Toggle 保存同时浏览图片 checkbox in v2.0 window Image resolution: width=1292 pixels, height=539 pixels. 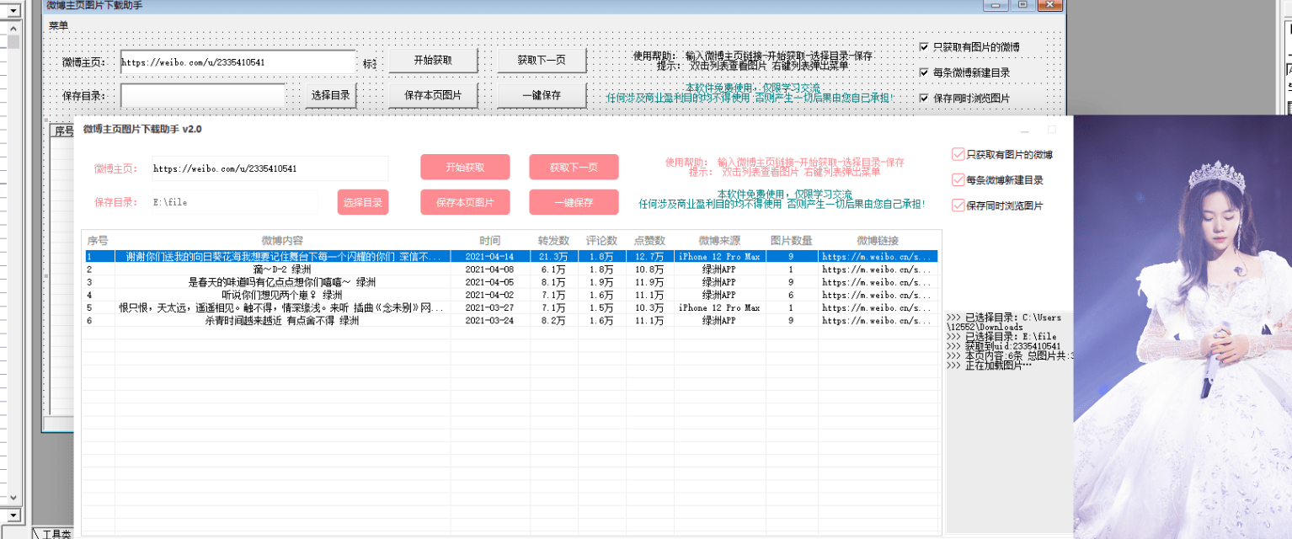point(958,205)
